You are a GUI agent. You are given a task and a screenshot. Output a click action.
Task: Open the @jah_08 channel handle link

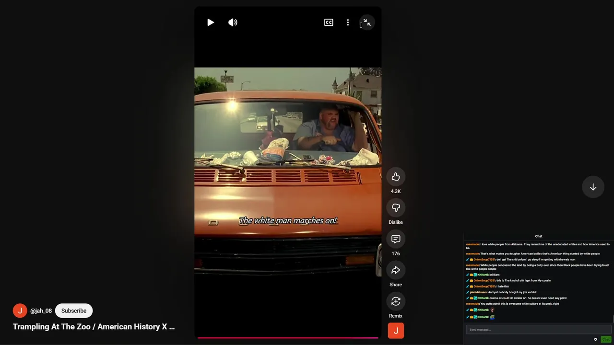41,311
